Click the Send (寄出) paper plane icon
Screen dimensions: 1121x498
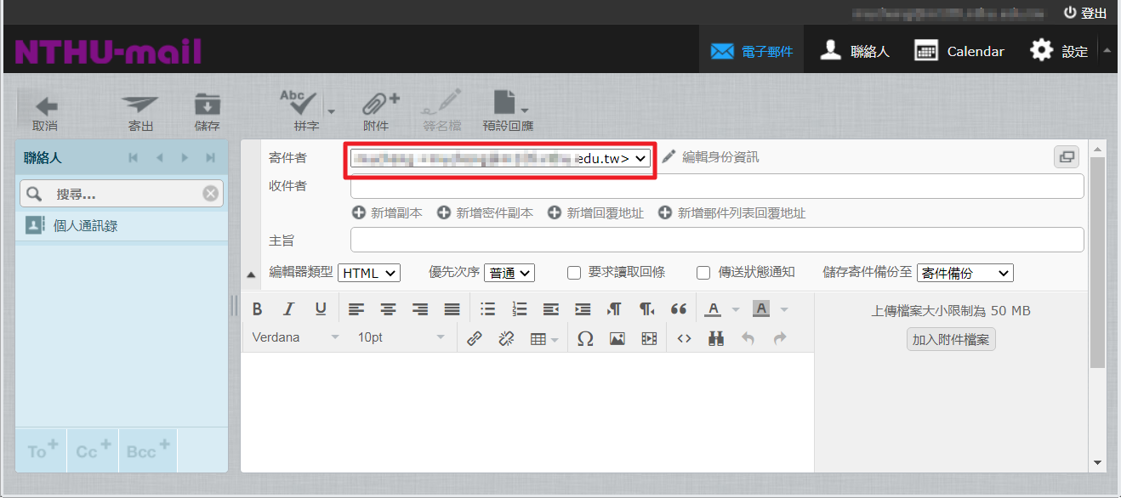pyautogui.click(x=140, y=107)
